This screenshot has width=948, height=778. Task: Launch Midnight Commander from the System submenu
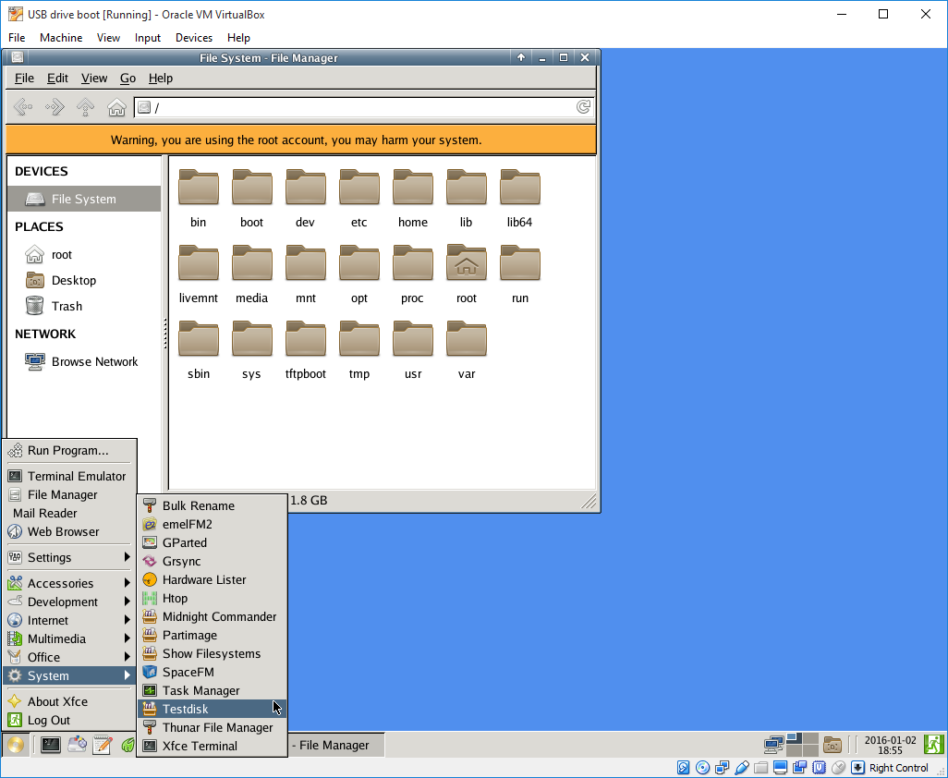pyautogui.click(x=212, y=616)
